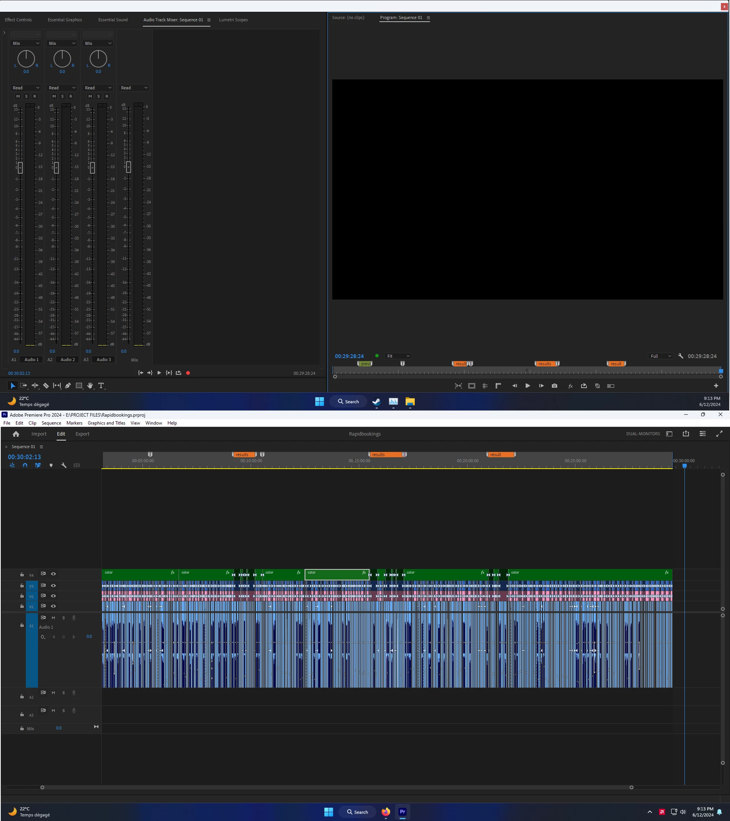Play the program monitor
This screenshot has height=821, width=730.
coord(527,385)
